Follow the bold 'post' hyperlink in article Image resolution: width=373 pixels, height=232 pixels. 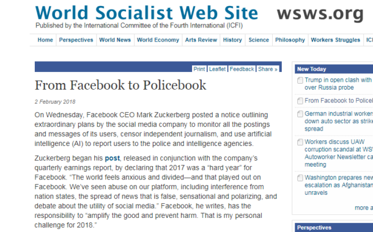point(113,158)
